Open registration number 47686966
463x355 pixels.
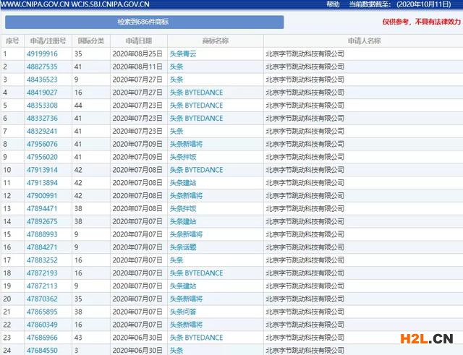[x=42, y=338]
